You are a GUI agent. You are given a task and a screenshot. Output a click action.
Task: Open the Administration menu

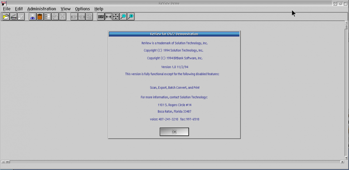click(x=41, y=9)
